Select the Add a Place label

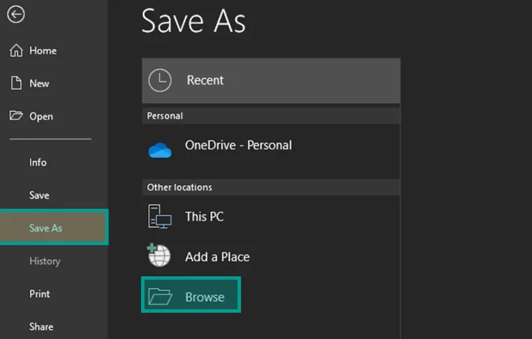217,257
